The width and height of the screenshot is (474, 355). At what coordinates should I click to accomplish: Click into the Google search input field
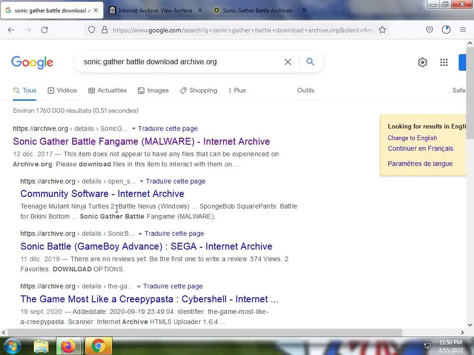tap(181, 62)
